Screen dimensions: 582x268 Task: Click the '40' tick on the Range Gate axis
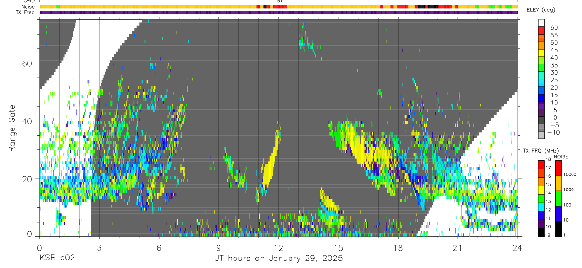click(x=27, y=121)
